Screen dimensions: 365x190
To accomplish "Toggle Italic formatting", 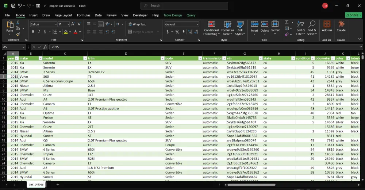I will click(x=39, y=32).
